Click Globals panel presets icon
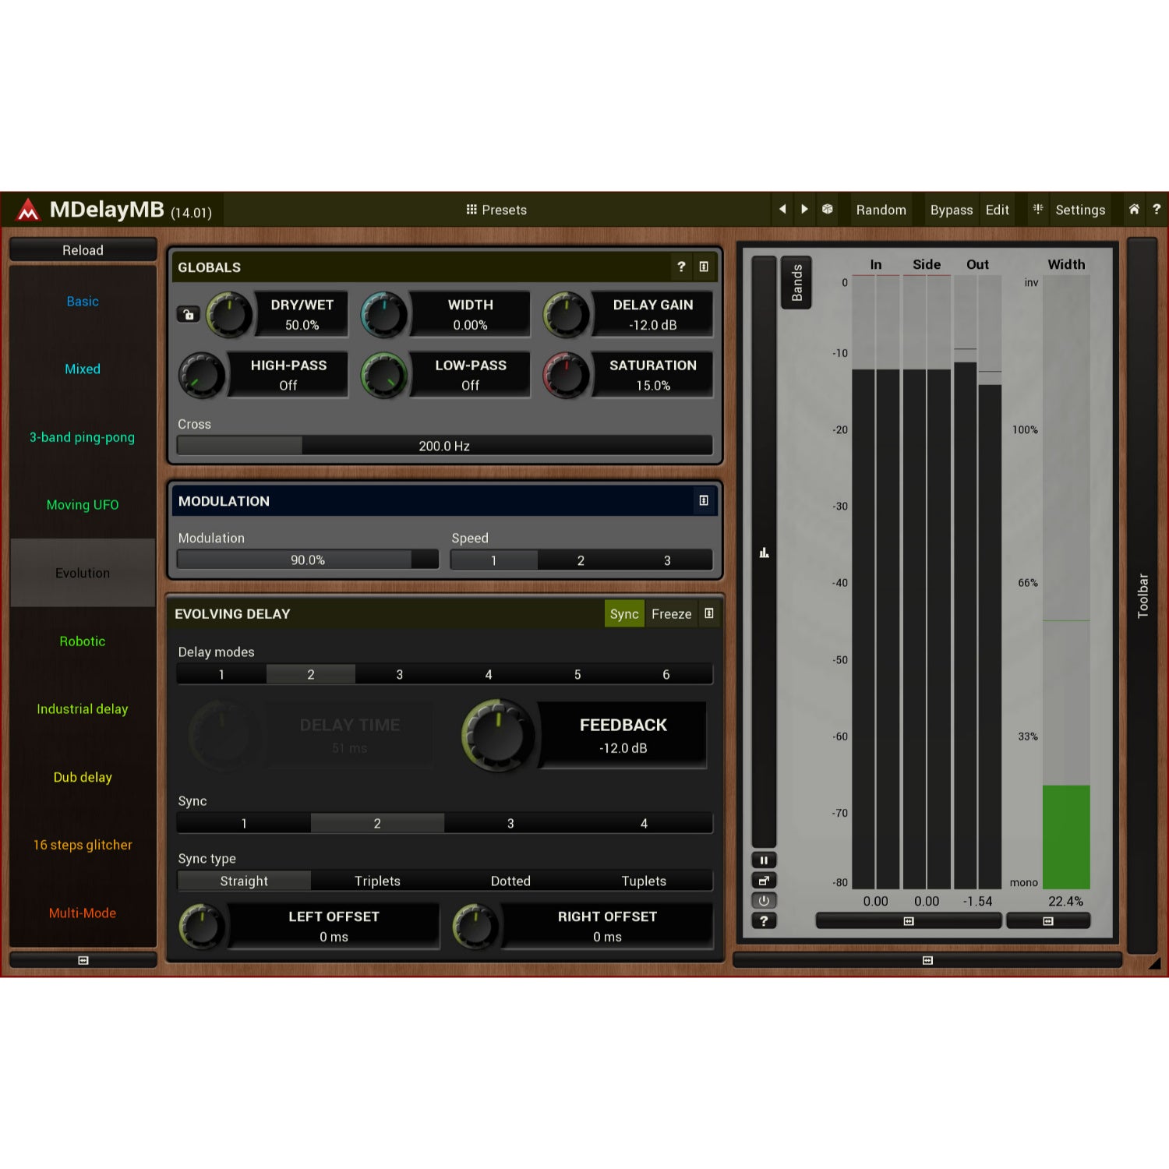The width and height of the screenshot is (1169, 1169). [704, 267]
